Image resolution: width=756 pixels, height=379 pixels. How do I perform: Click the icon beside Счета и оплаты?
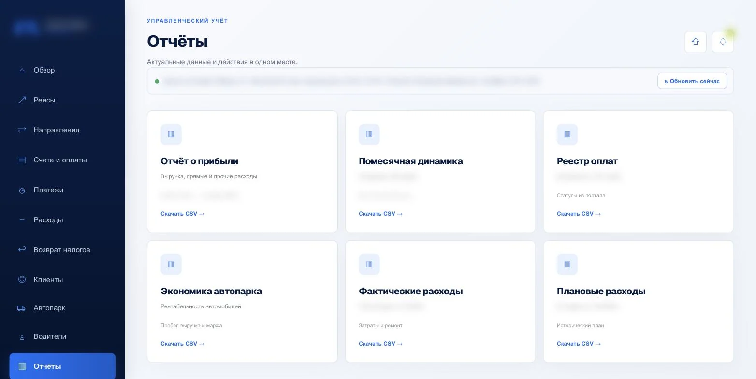tap(22, 160)
